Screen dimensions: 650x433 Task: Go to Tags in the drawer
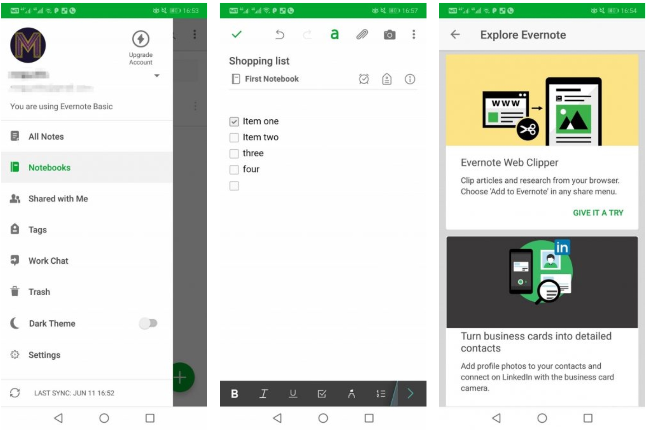[87, 229]
